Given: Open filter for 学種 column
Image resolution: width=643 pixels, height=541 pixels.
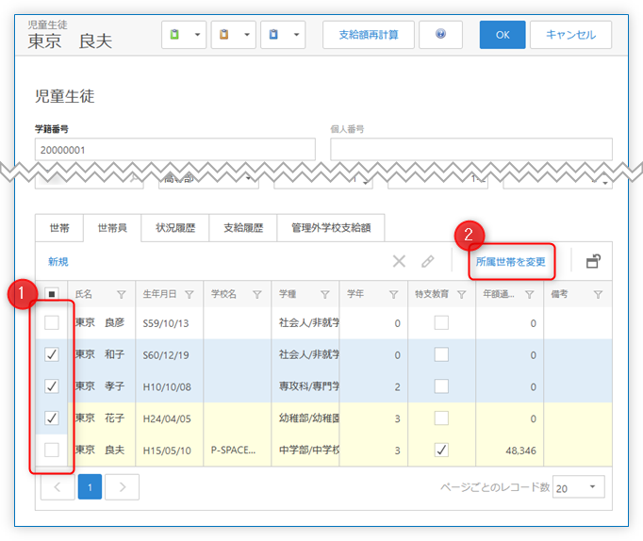Looking at the screenshot, I should 325,294.
